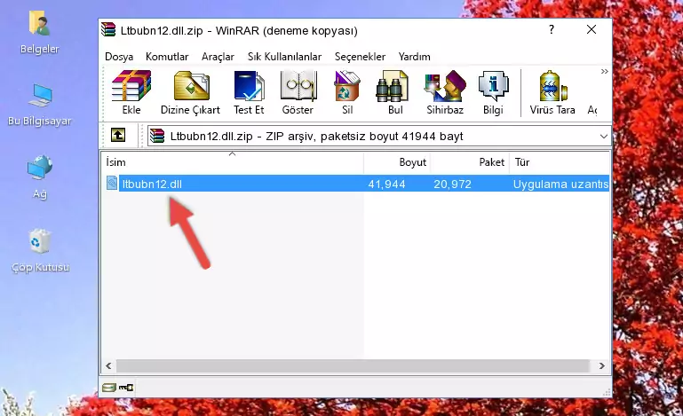Expand the toolbar overflow chevron

coord(604,71)
